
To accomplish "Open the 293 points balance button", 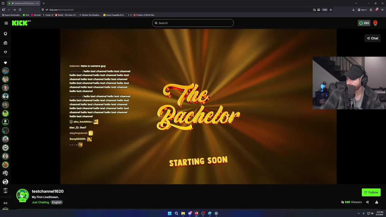I will [364, 23].
